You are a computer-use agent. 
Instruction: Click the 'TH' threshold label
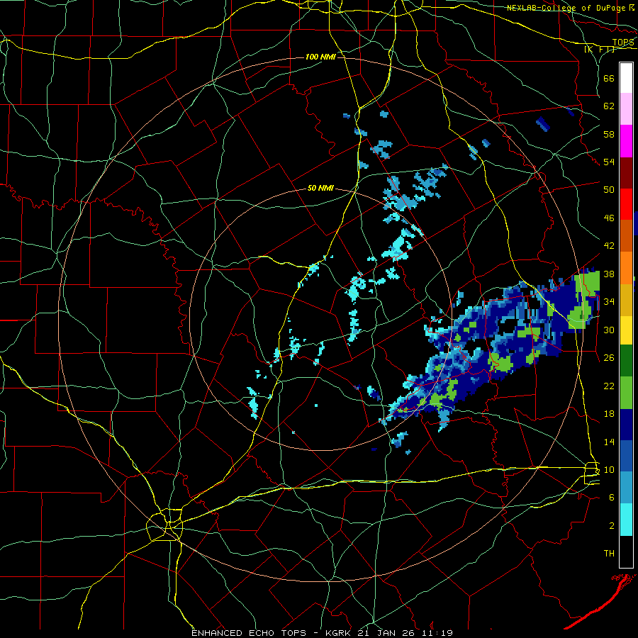609,554
